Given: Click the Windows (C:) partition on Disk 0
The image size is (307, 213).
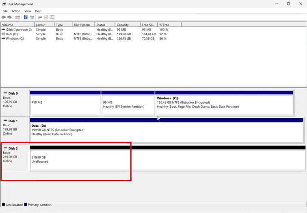Looking at the screenshot, I should click(x=224, y=104).
